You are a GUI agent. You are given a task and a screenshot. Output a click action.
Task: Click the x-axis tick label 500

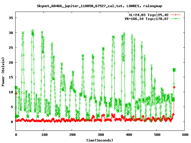(157, 135)
